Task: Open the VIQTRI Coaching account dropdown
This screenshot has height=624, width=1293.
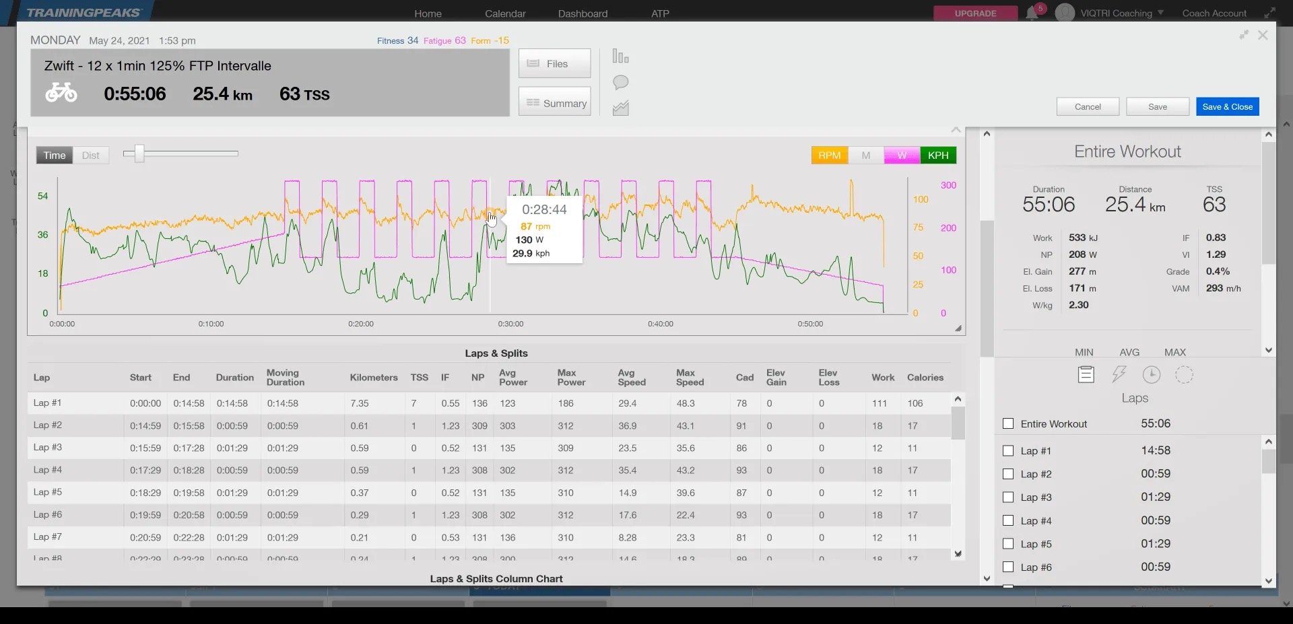Action: click(1122, 13)
